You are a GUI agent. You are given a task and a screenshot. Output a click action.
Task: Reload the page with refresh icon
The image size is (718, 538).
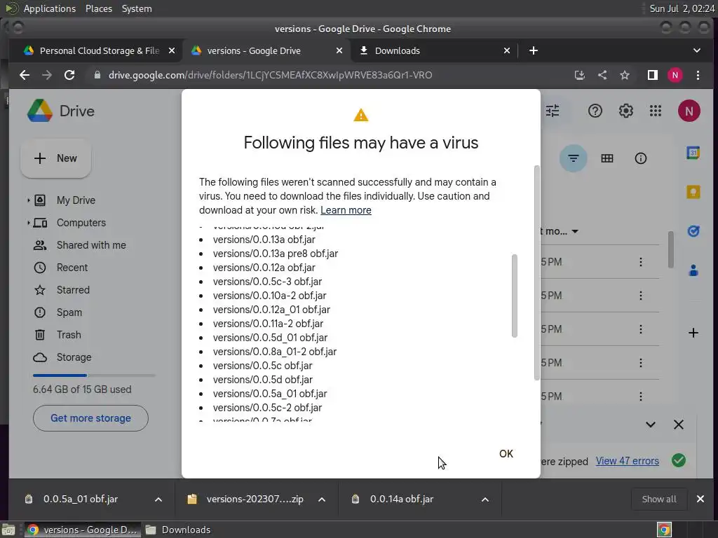click(x=69, y=75)
